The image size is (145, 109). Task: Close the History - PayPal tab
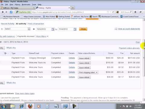tap(69, 8)
